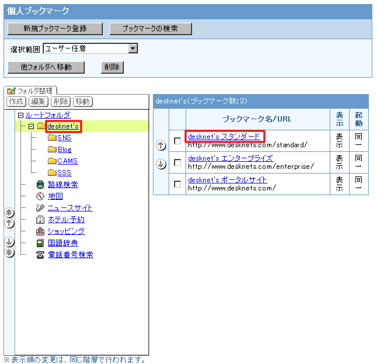377x364 pixels.
Task: Select the desknet's ポータルサイト checkbox
Action: pyautogui.click(x=177, y=184)
